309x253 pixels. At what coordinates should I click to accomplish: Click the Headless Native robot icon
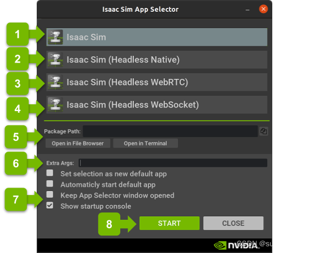55,60
